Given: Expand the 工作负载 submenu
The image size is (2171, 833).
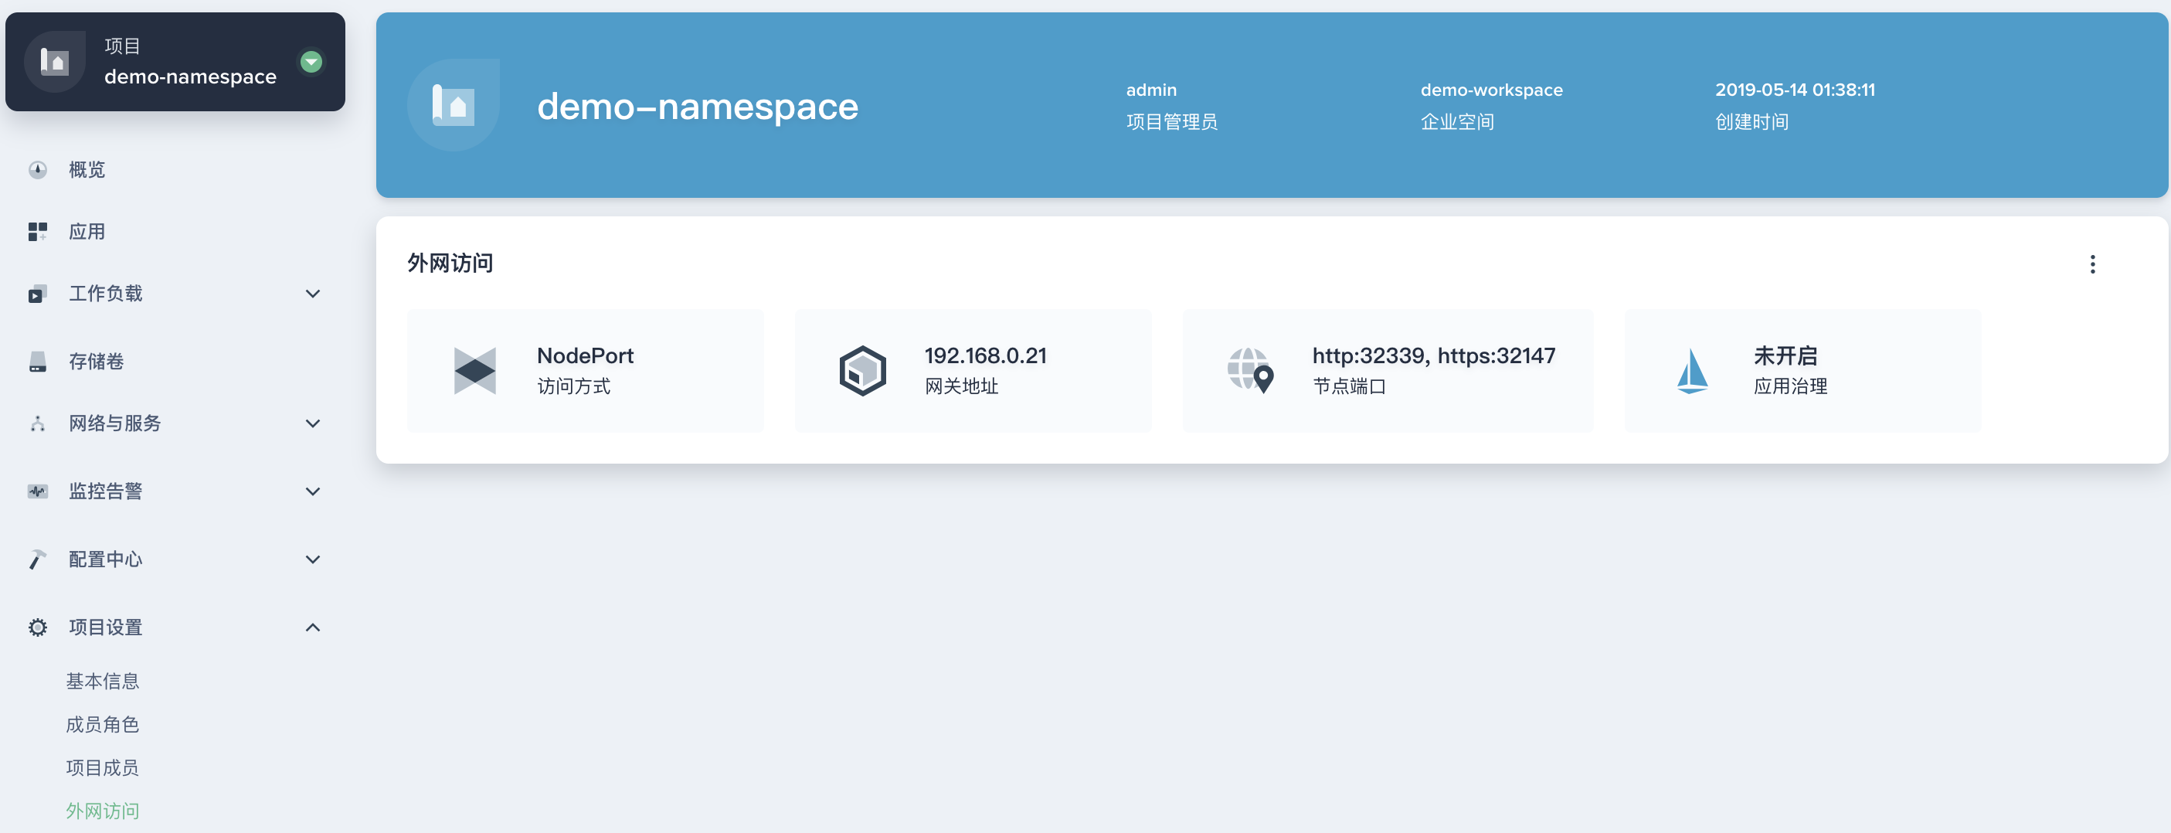Looking at the screenshot, I should 313,294.
